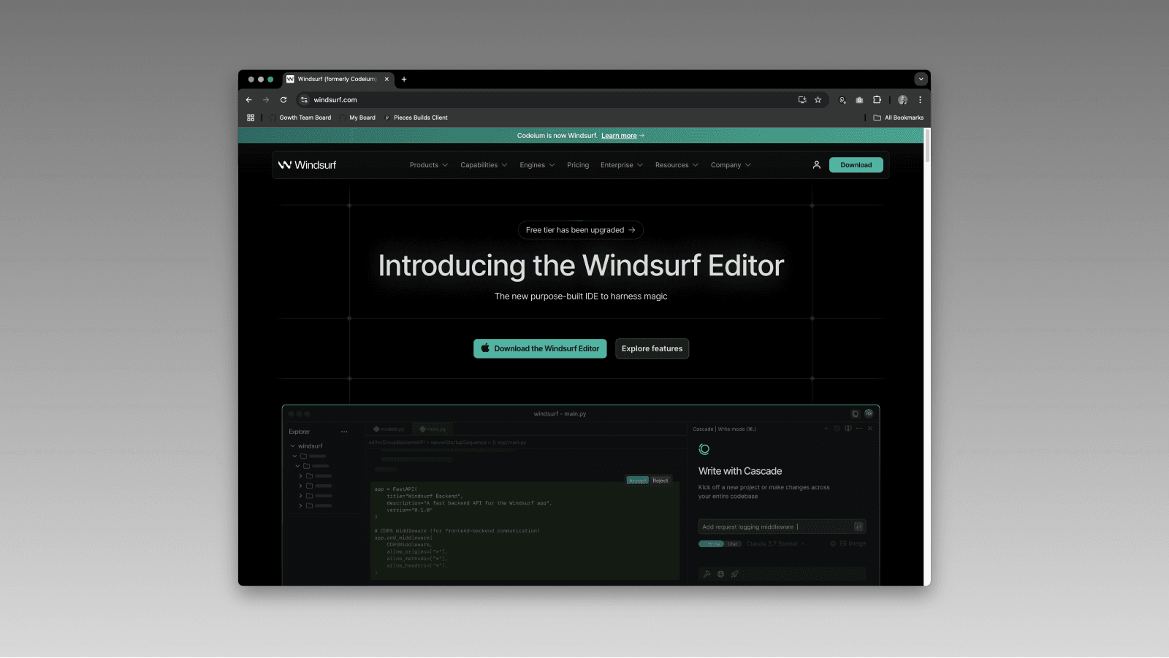Screen dimensions: 1169x658
Task: Switch Cascade to Write mode
Action: [x=712, y=544]
